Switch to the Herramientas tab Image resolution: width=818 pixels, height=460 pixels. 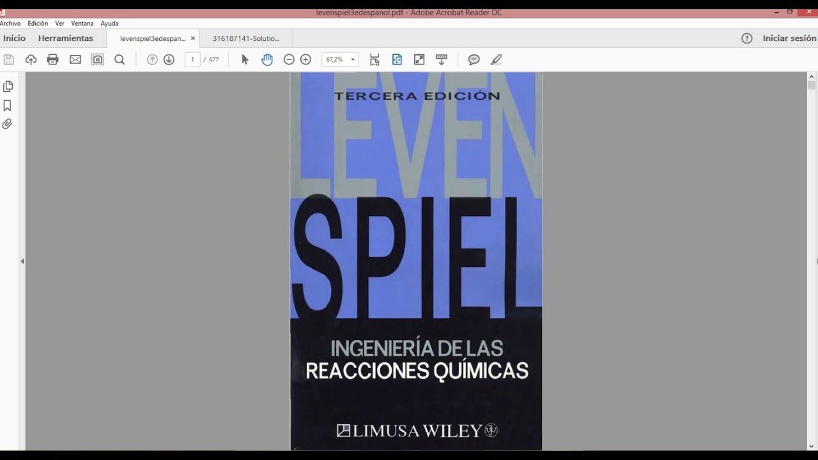pos(66,38)
